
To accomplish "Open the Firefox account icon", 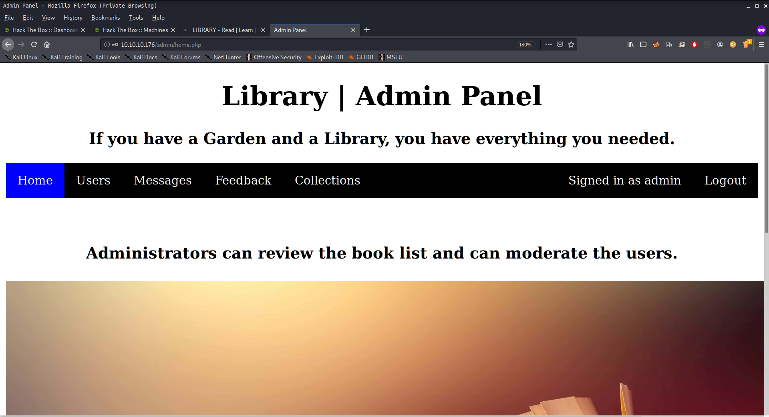I will click(x=720, y=44).
